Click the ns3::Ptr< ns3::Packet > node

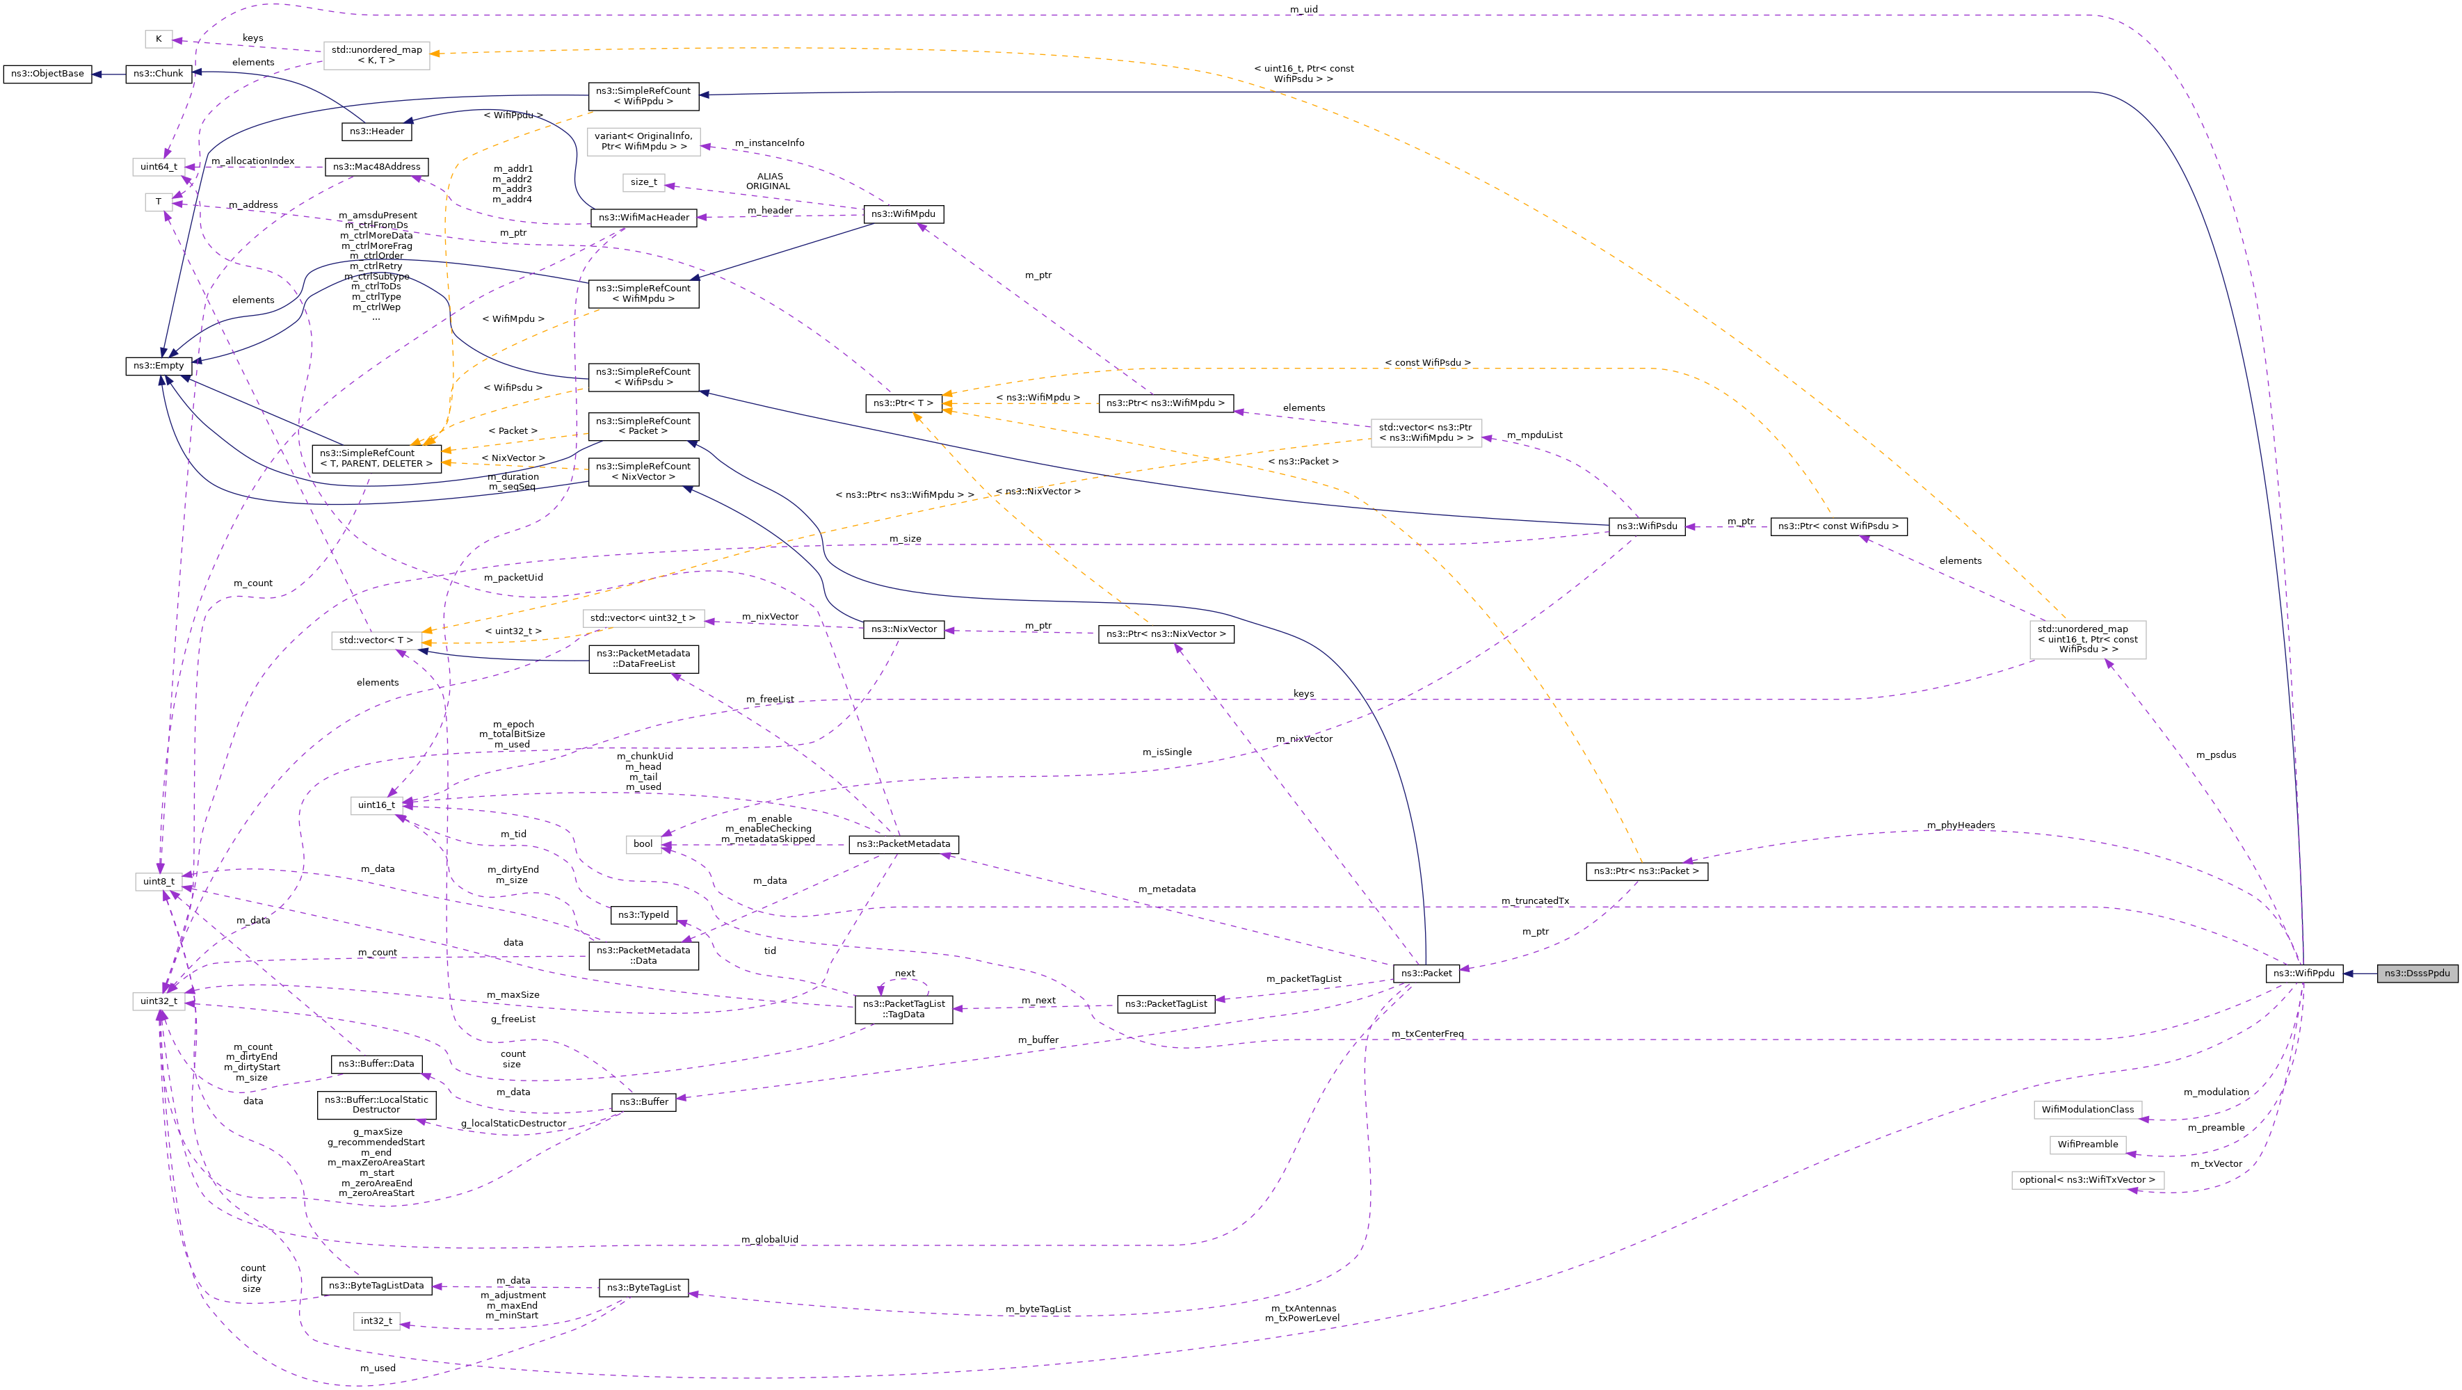(x=1647, y=871)
